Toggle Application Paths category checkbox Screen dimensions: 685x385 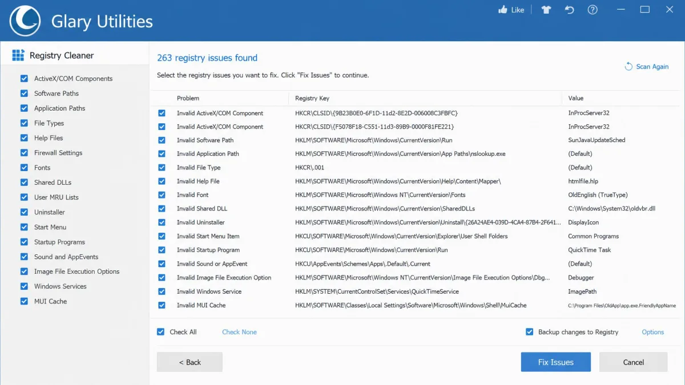pos(24,108)
